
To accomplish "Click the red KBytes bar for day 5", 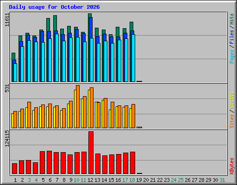I will [43, 163].
